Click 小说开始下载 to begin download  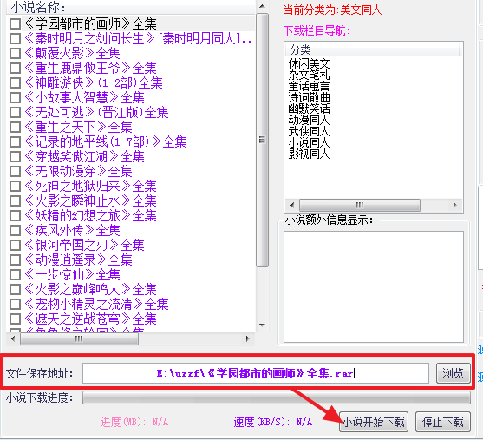[374, 422]
